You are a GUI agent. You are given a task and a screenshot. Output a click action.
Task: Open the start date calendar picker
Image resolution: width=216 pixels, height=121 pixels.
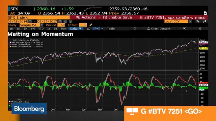30,22
